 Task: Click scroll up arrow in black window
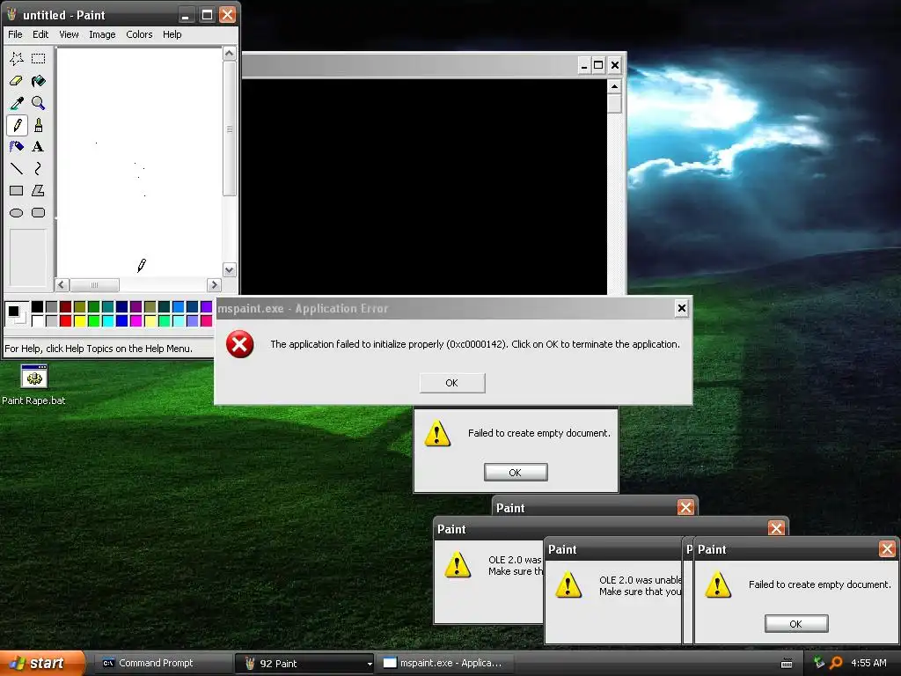coord(614,87)
